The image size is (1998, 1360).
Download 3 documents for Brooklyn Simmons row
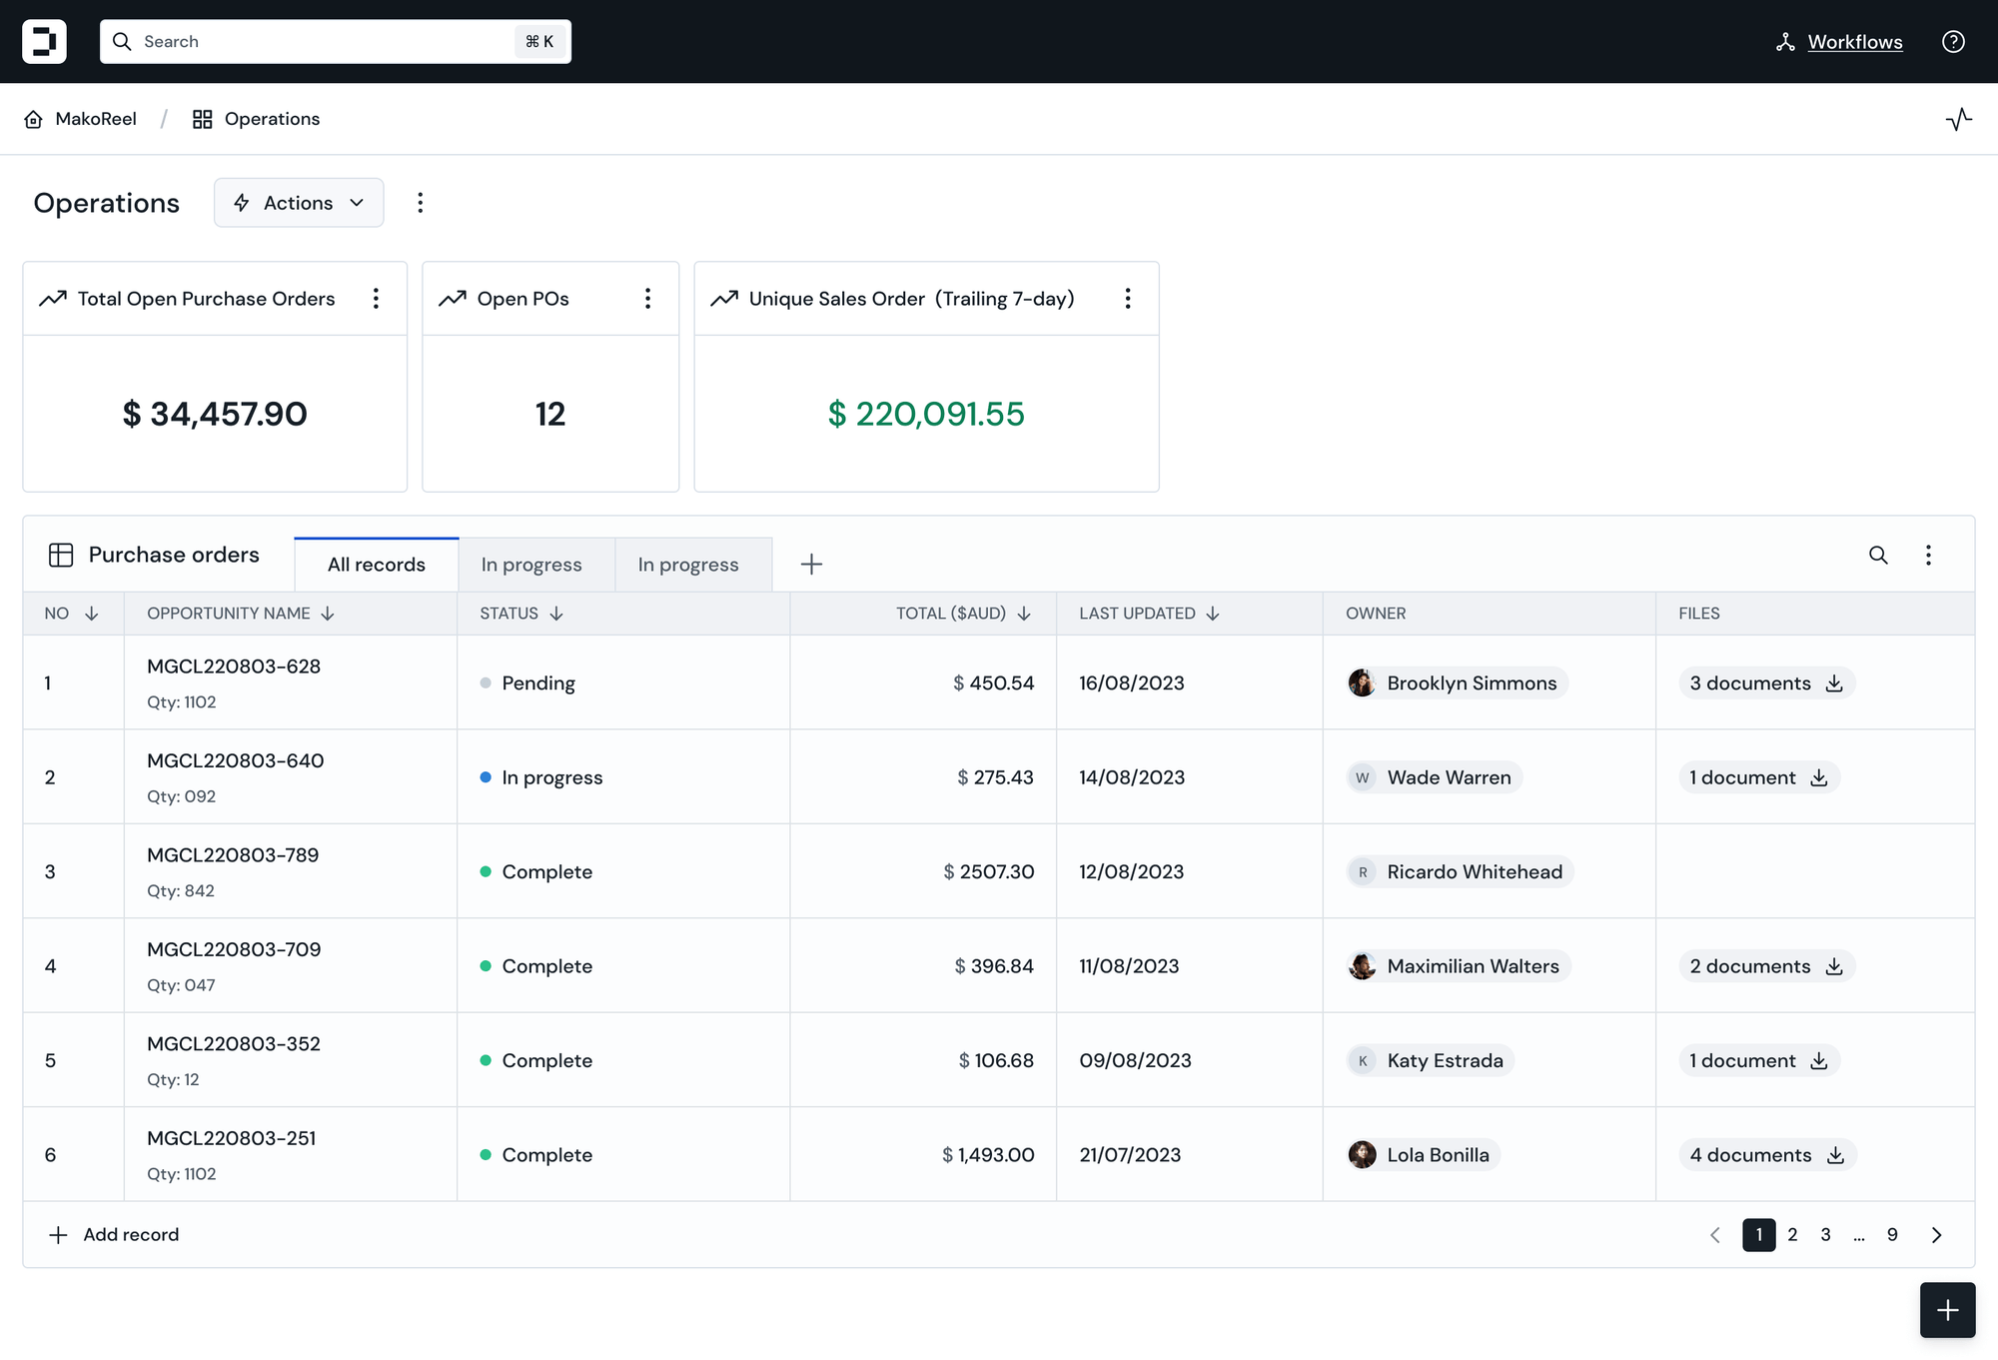[x=1834, y=683]
